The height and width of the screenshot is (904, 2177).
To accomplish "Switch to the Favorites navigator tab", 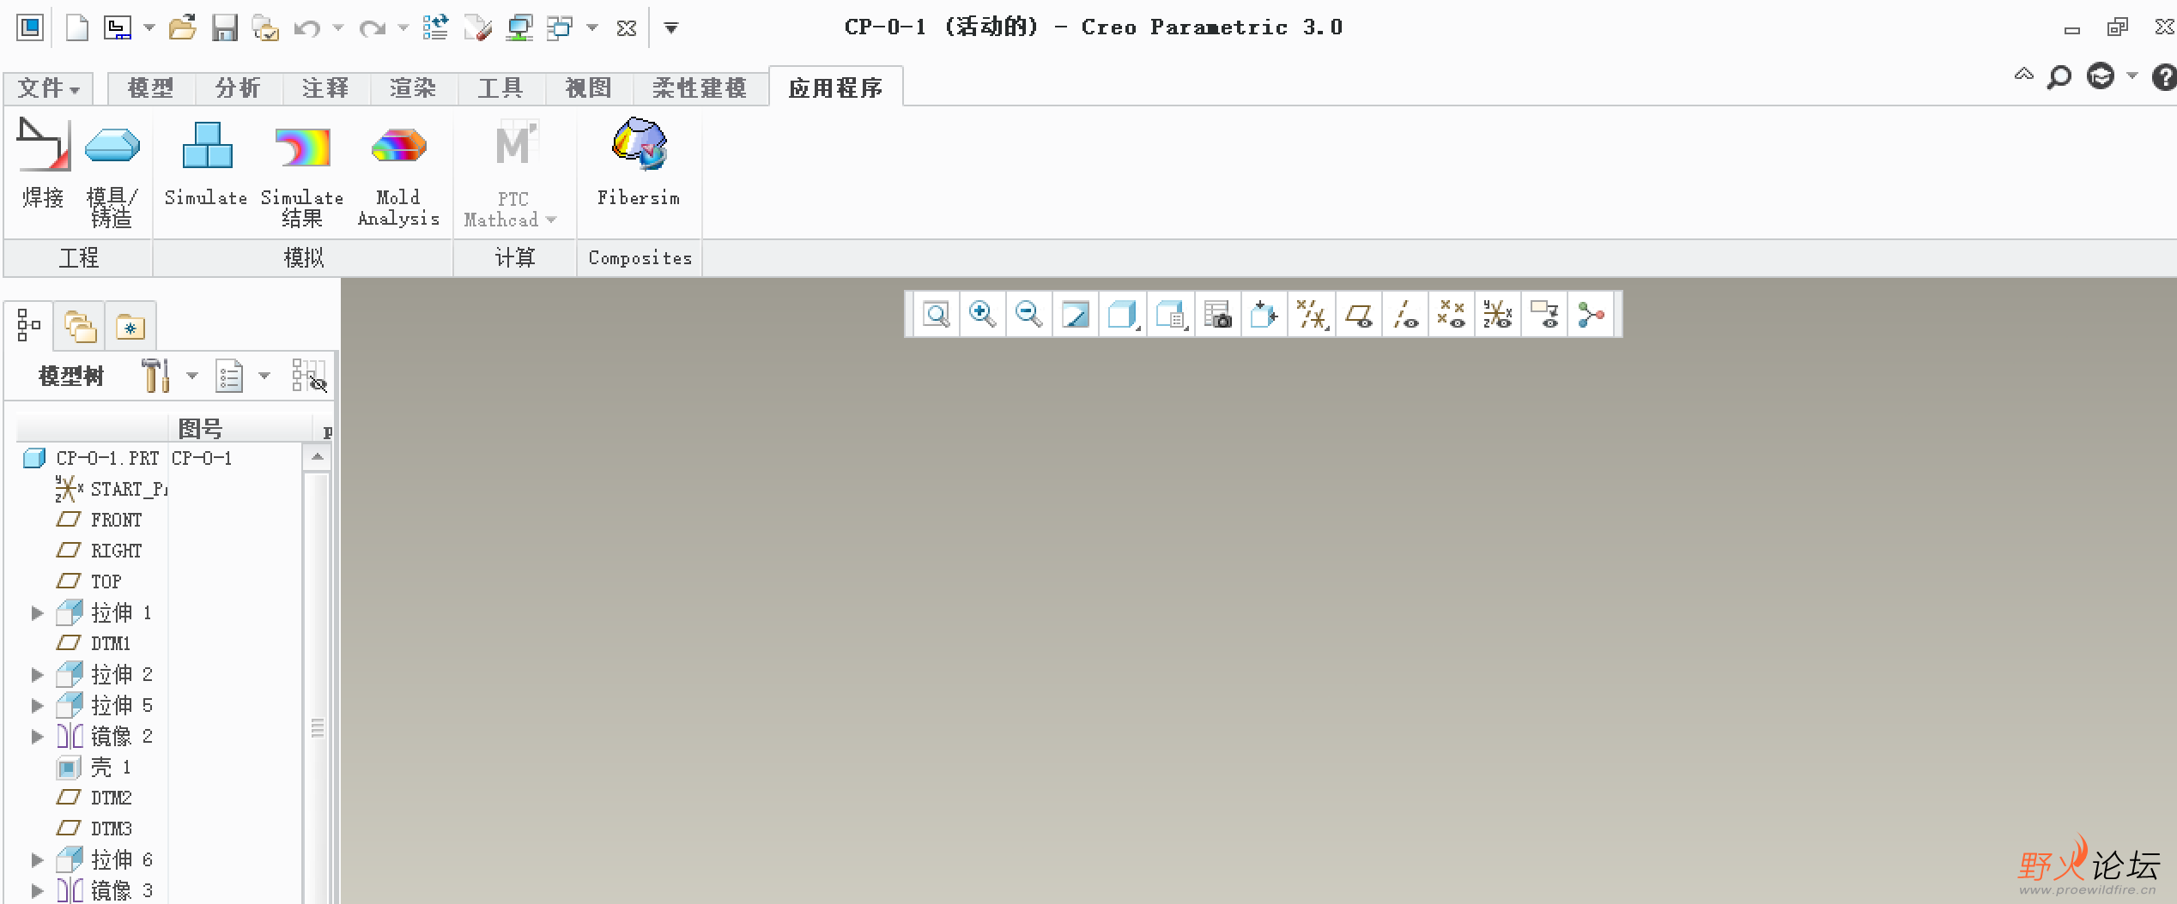I will (x=130, y=326).
